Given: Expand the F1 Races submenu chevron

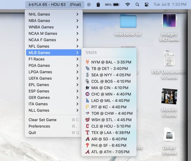Looking at the screenshot, I should (x=77, y=59).
